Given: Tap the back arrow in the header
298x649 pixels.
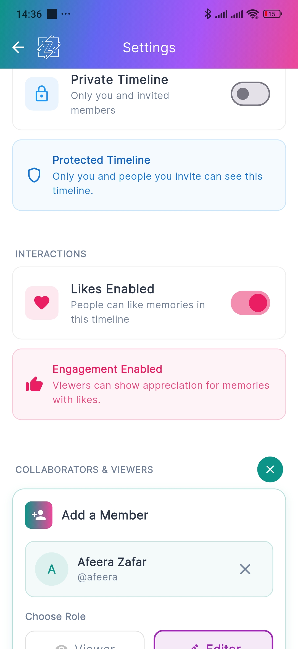Looking at the screenshot, I should 18,47.
